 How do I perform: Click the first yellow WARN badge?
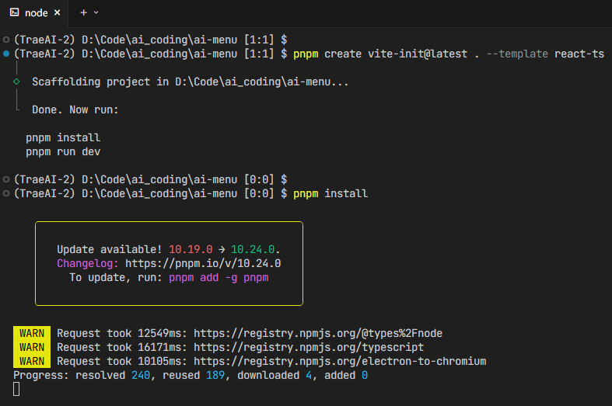(32, 333)
